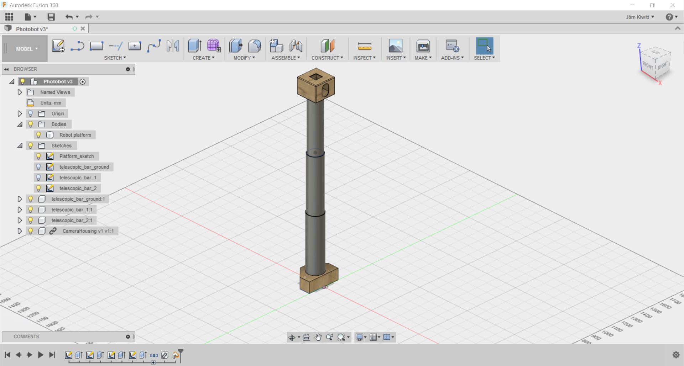The width and height of the screenshot is (684, 366).
Task: Open the CONSTRUCT menu
Action: (327, 58)
